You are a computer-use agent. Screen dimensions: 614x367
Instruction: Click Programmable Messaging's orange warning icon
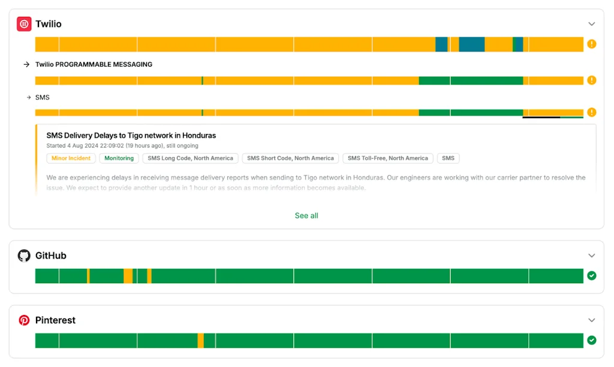pyautogui.click(x=592, y=80)
